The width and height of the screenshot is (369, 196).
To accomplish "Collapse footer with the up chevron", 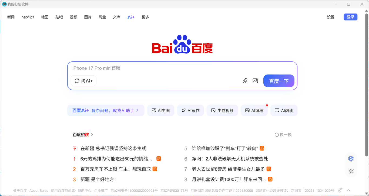I will click(x=349, y=190).
